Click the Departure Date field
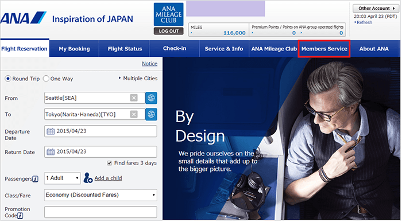Screen dimensions: 402x222 [x=100, y=131]
